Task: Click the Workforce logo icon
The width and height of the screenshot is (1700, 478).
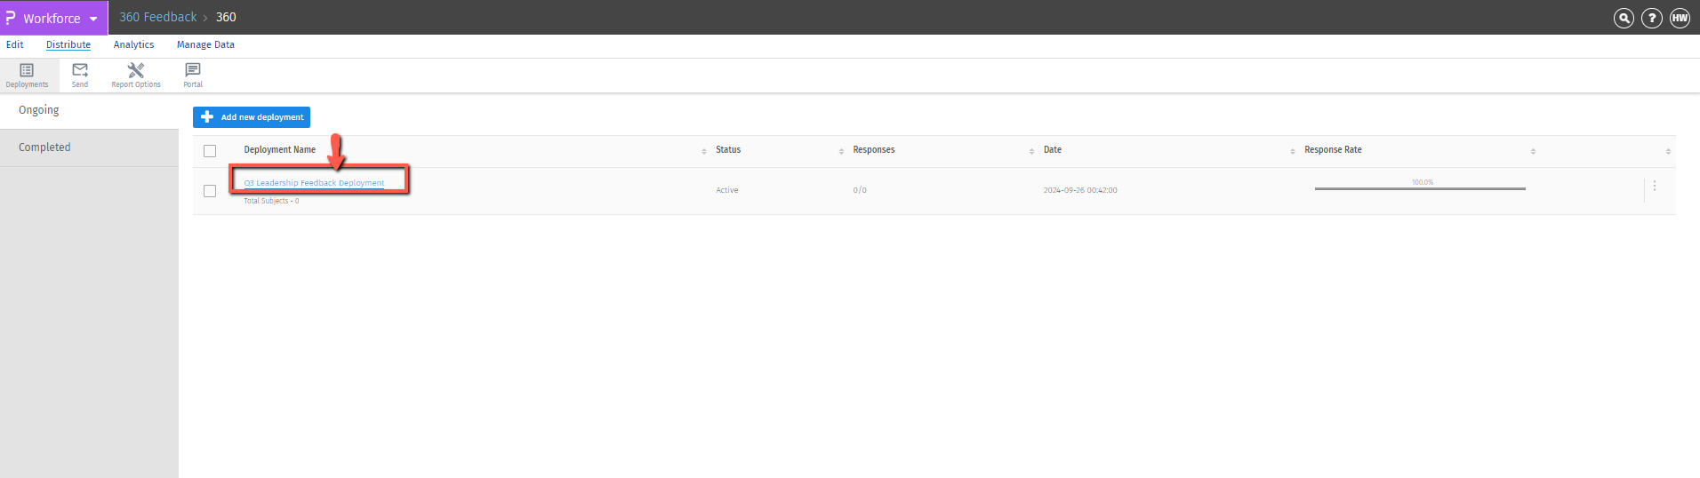Action: (x=11, y=18)
